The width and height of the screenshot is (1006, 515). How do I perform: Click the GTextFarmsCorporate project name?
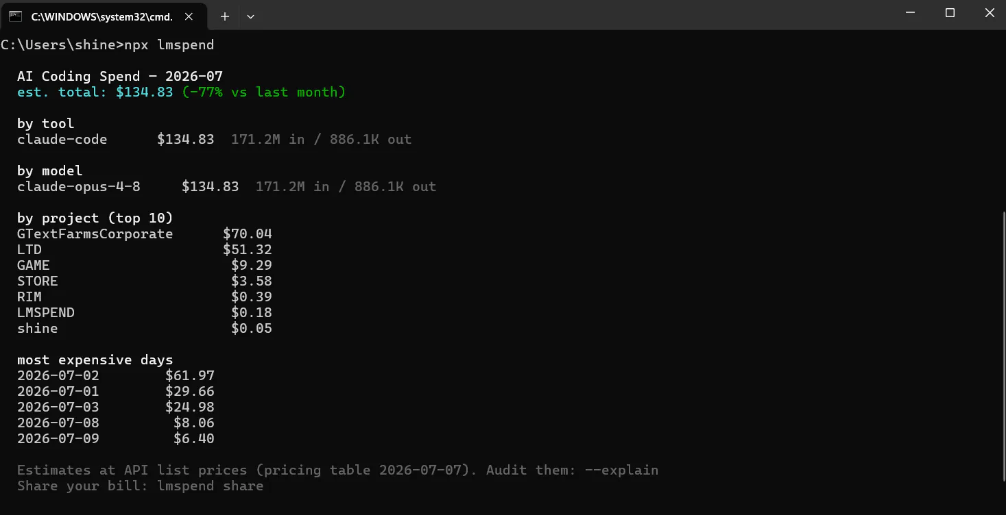(x=95, y=234)
